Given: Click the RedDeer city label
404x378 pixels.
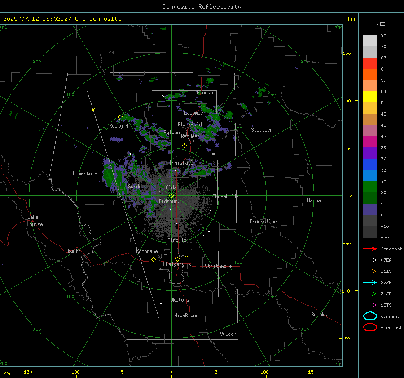Looking at the screenshot, I should [190, 136].
